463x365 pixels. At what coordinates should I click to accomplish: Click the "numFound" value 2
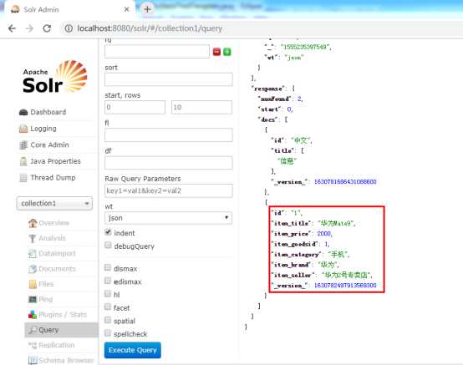(x=299, y=99)
